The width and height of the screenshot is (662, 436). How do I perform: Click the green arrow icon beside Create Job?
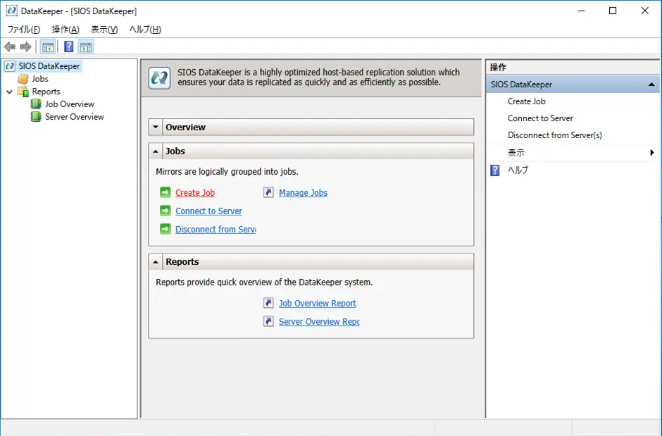coord(165,192)
